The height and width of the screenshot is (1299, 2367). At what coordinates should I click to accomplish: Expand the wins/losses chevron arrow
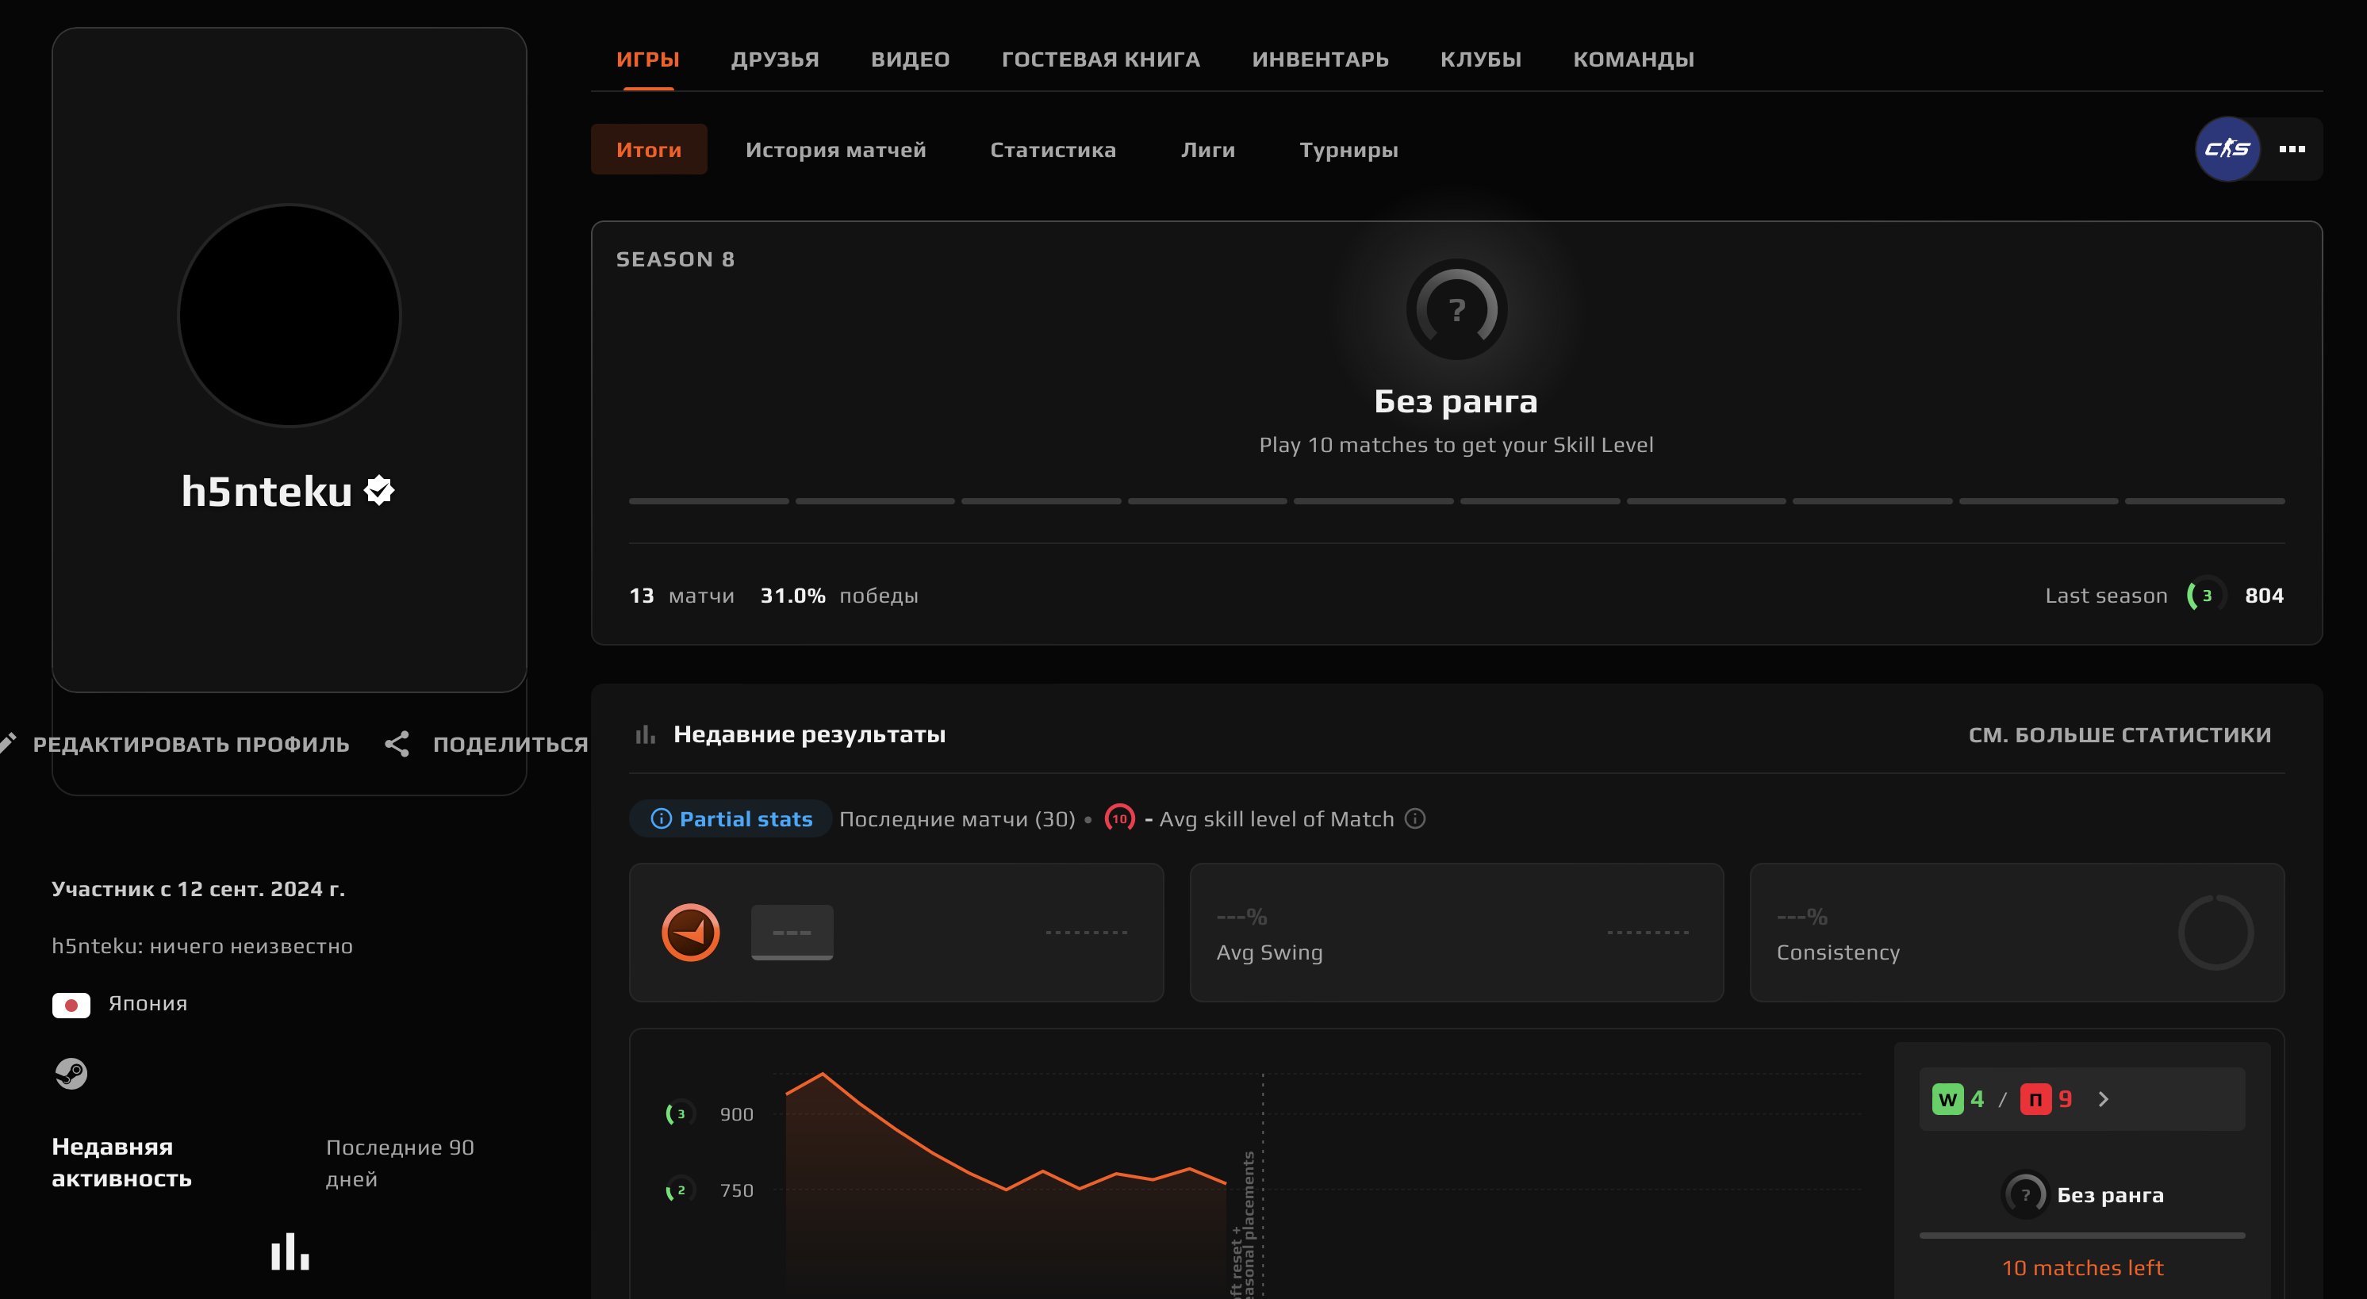[2104, 1100]
